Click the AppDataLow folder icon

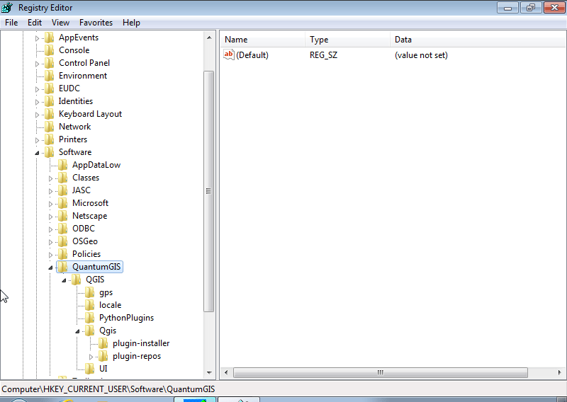tap(62, 165)
